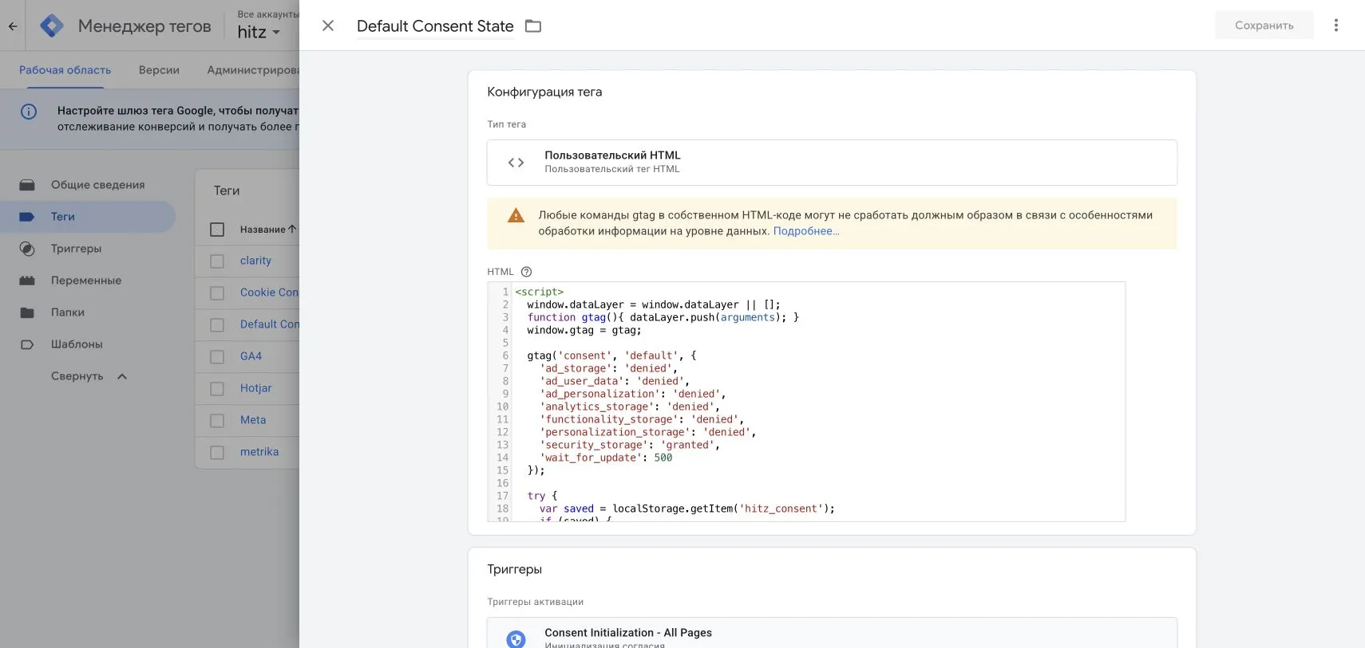Click the Общие сведения briefcase icon
1365x648 pixels.
pyautogui.click(x=27, y=185)
